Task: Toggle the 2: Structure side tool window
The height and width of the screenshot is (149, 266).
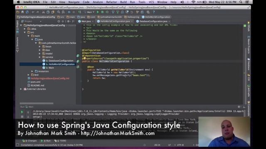Action: pyautogui.click(x=17, y=45)
